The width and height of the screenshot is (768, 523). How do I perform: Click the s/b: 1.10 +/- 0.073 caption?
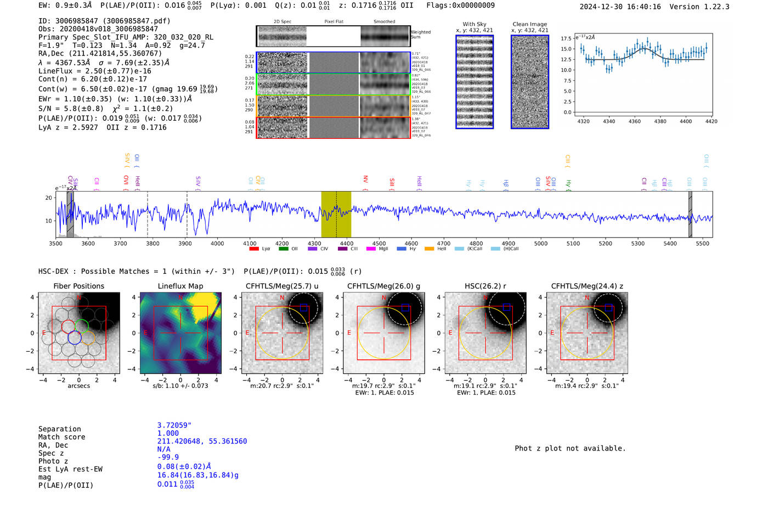point(180,386)
